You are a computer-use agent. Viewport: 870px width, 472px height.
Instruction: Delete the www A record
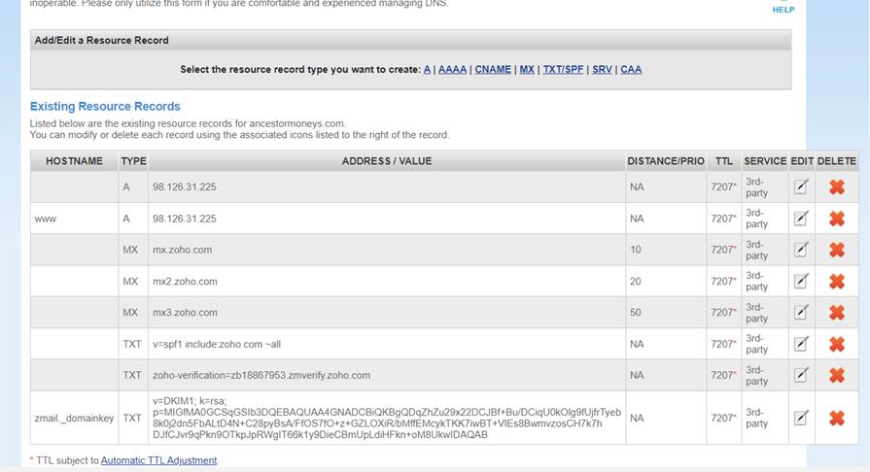836,219
